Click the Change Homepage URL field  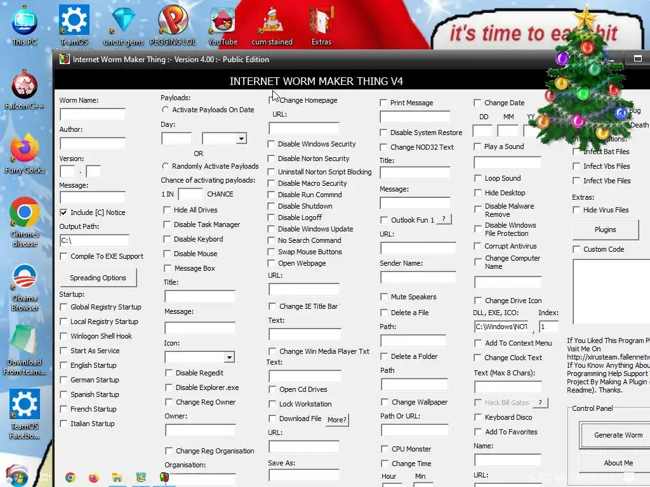pos(304,128)
